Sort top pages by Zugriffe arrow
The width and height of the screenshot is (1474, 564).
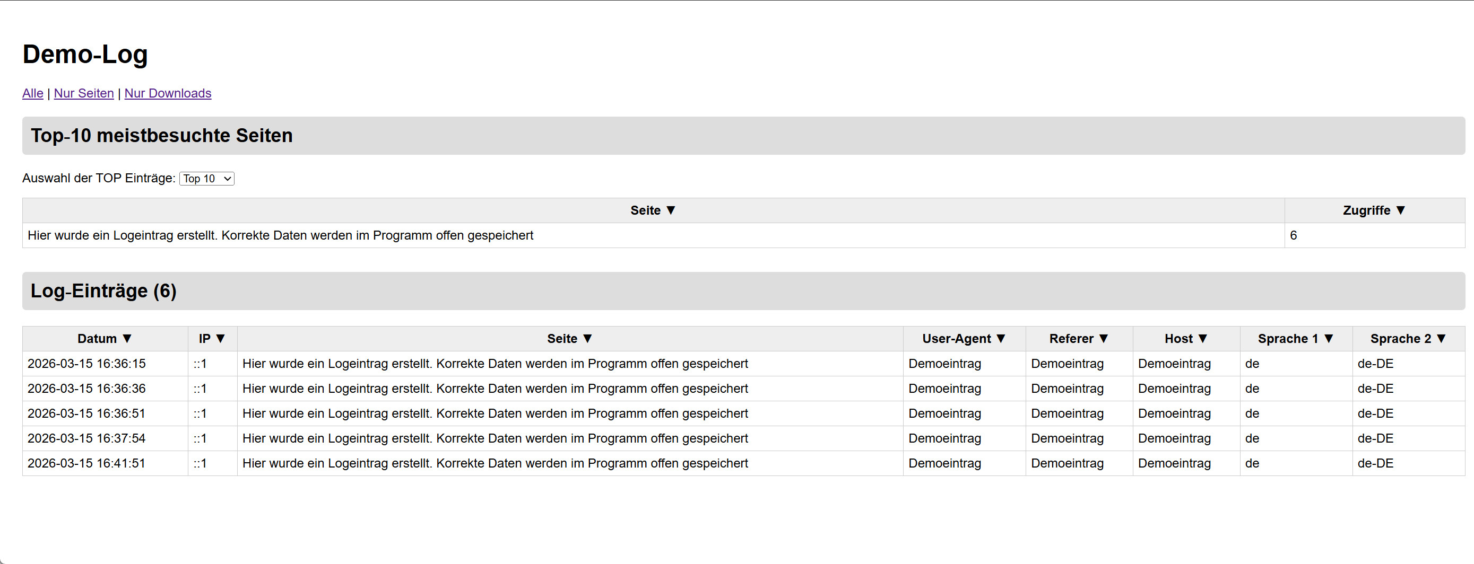click(1400, 210)
